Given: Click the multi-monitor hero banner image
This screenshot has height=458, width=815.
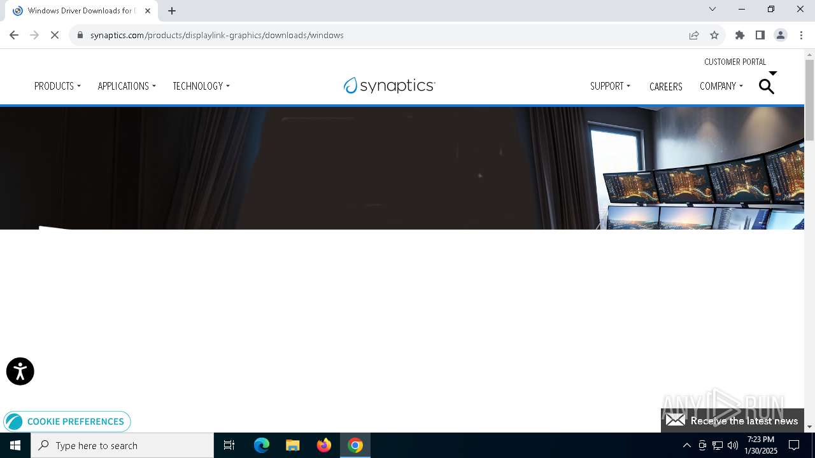Looking at the screenshot, I should (402, 168).
